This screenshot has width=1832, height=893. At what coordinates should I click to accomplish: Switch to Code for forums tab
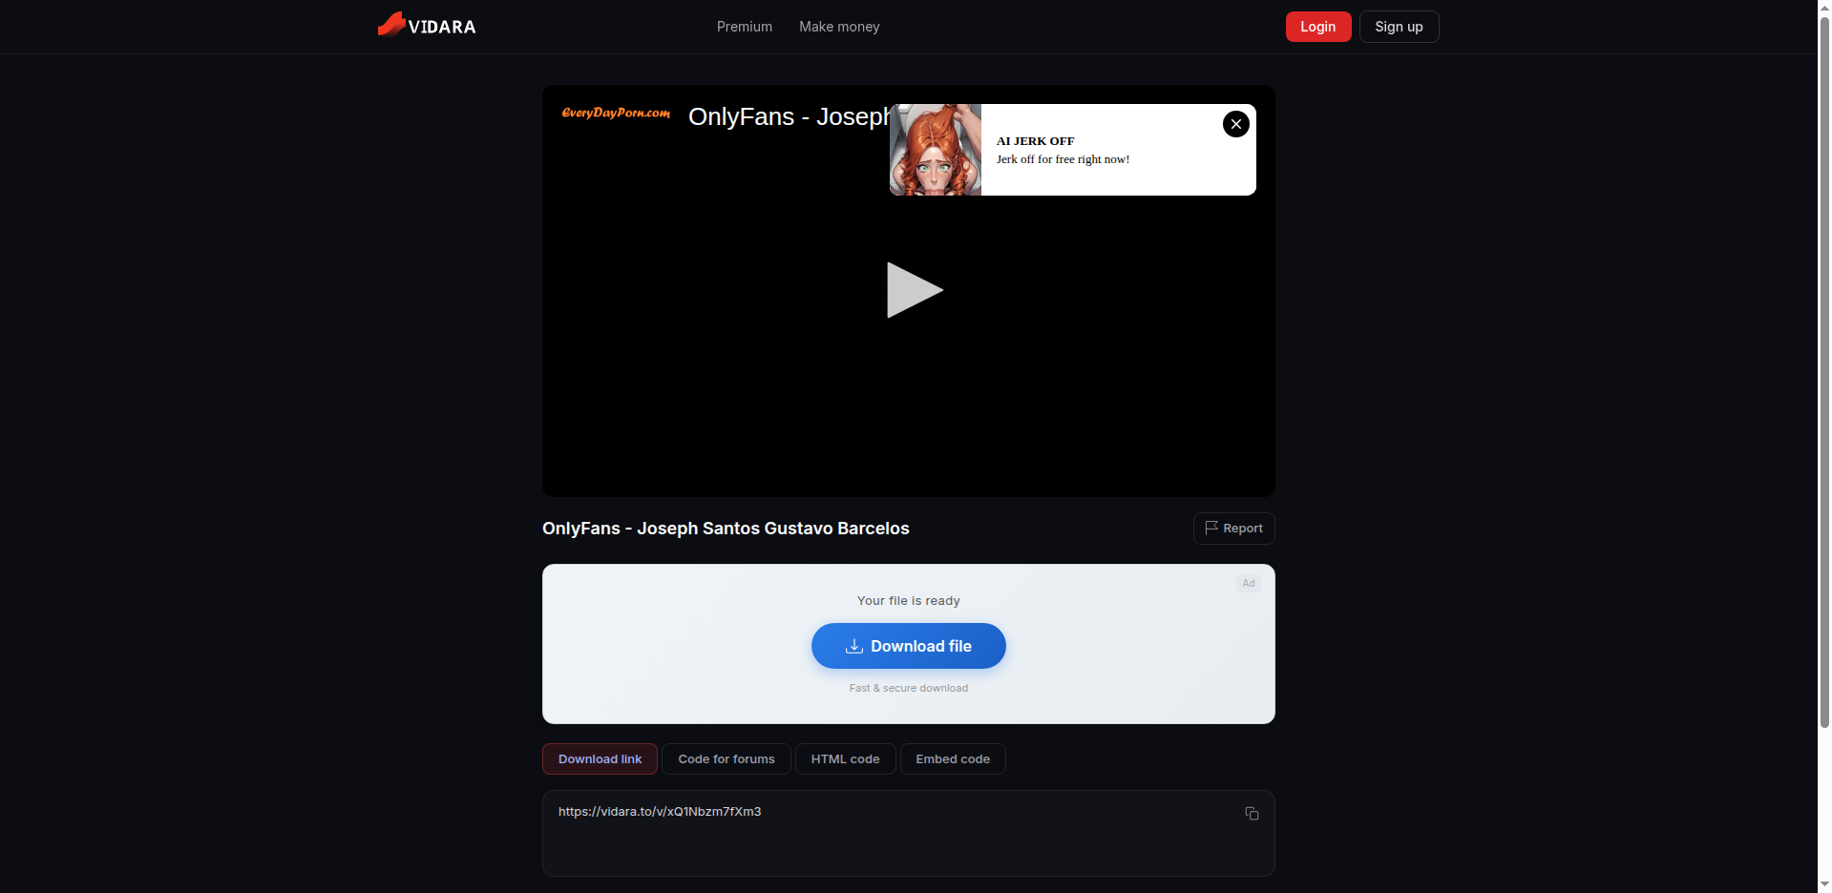coord(726,759)
